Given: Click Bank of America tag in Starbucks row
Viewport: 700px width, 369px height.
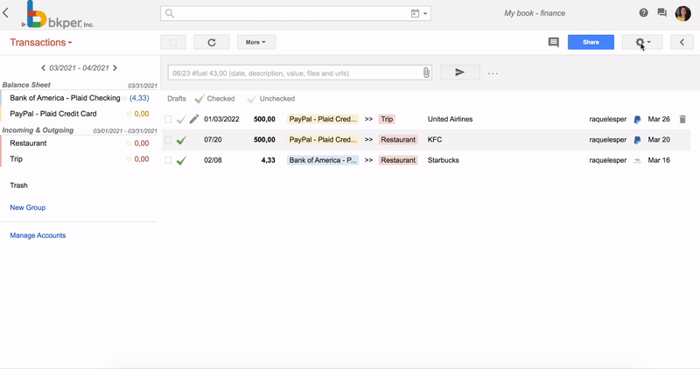Looking at the screenshot, I should point(323,160).
